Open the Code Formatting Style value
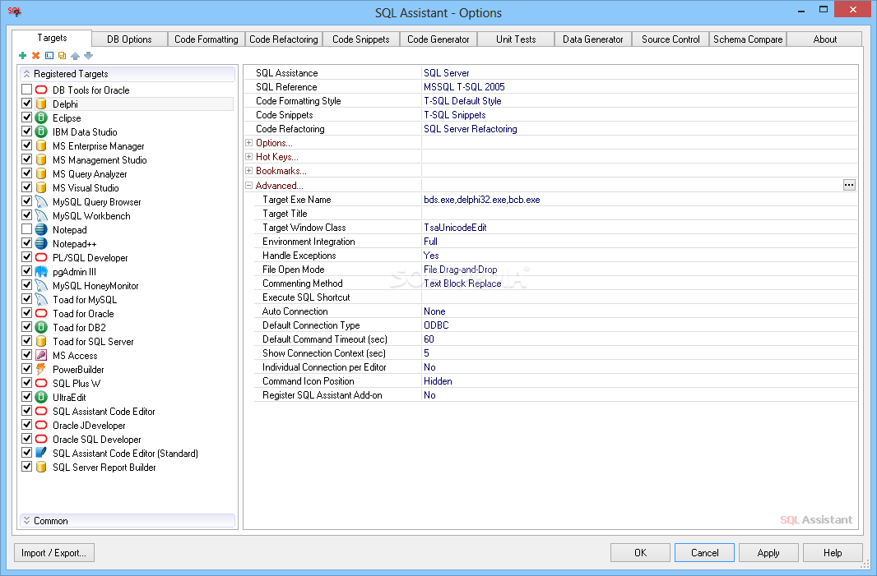877x576 pixels. (x=462, y=101)
